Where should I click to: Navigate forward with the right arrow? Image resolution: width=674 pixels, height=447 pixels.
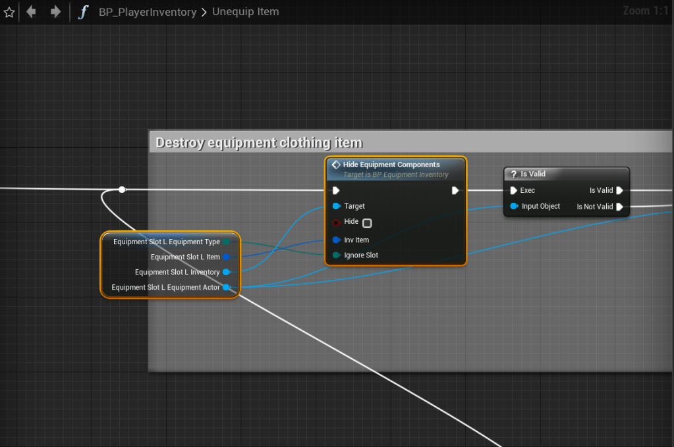[x=55, y=12]
